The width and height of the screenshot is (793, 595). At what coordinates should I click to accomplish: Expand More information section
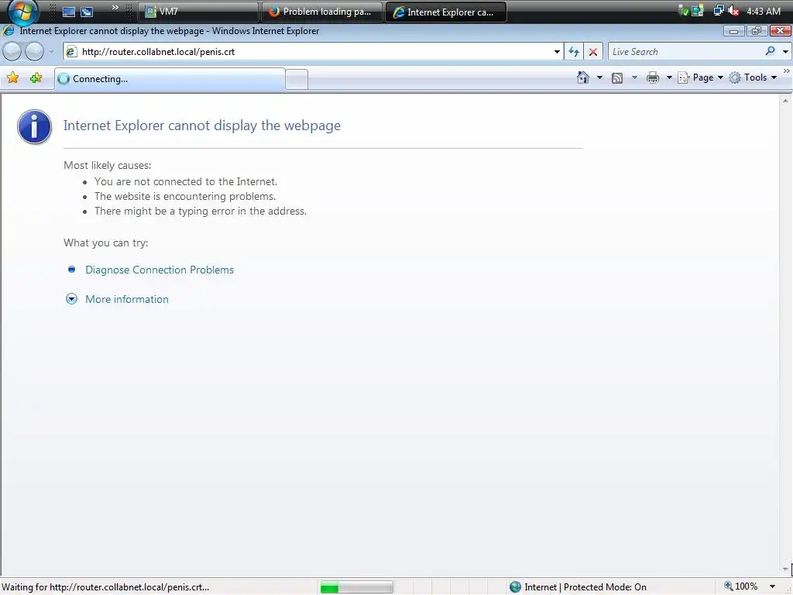(x=126, y=299)
